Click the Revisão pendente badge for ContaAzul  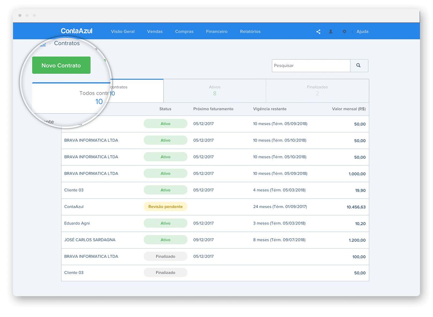(x=165, y=206)
